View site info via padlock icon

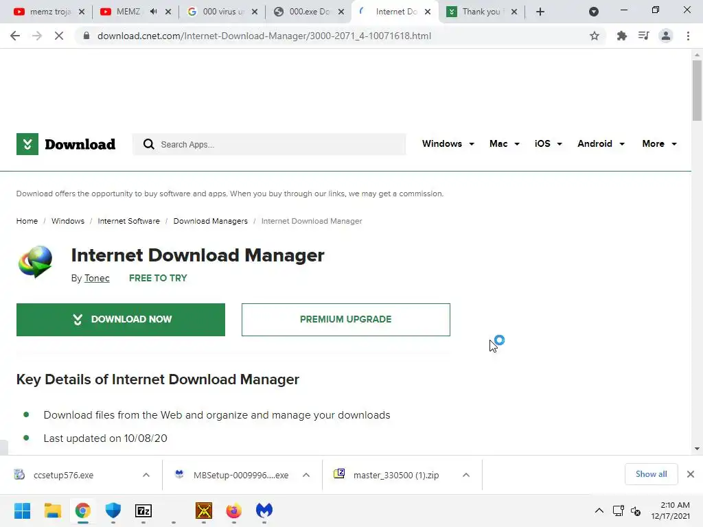pyautogui.click(x=87, y=36)
